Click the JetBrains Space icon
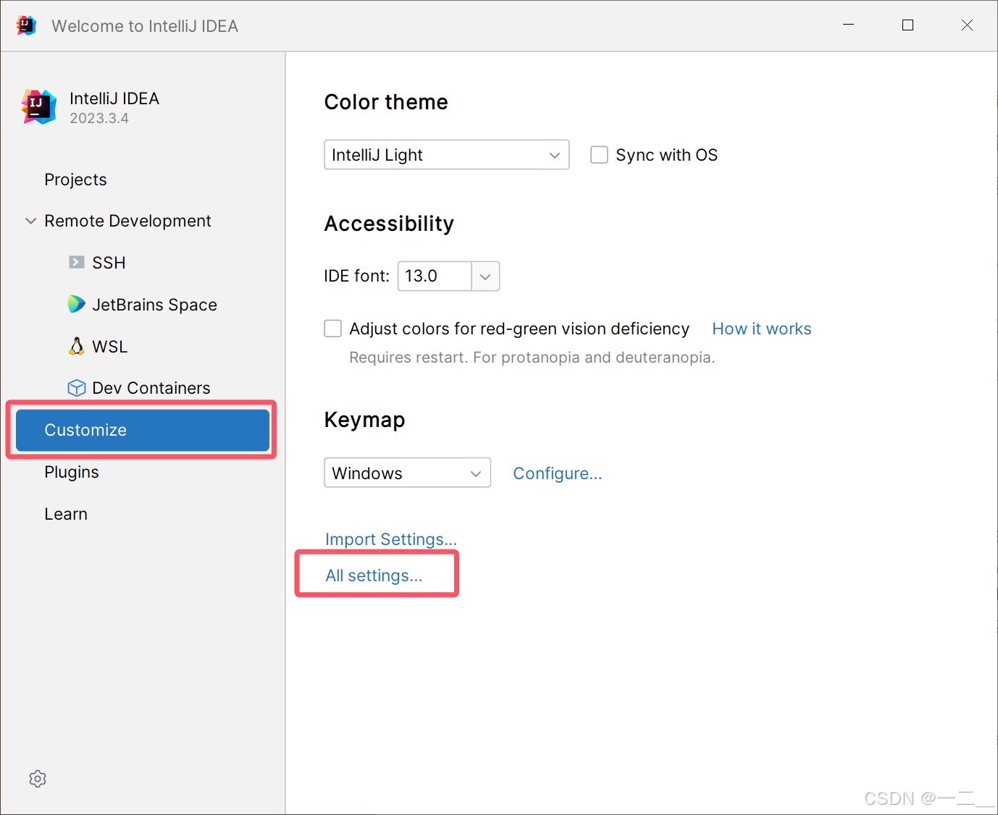The image size is (998, 815). [77, 304]
